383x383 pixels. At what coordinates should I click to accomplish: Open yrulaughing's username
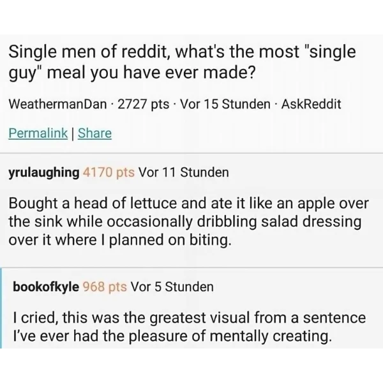(x=43, y=173)
